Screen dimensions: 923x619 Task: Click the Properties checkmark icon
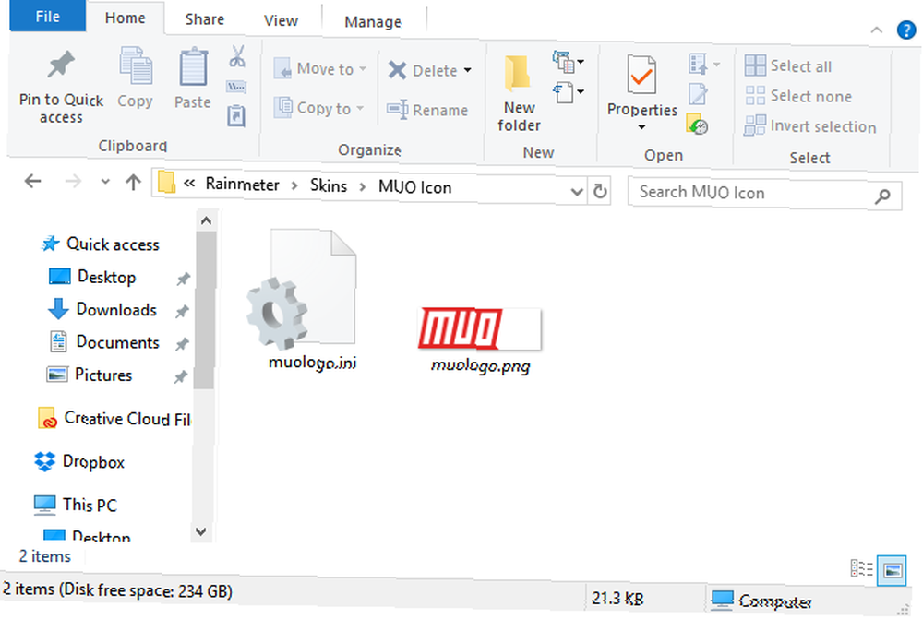tap(641, 74)
